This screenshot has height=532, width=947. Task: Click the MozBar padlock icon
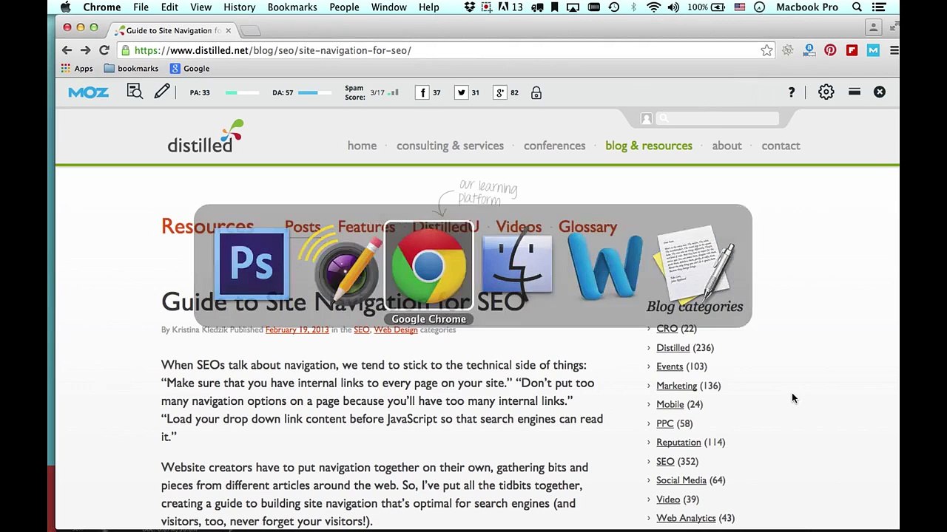[536, 92]
